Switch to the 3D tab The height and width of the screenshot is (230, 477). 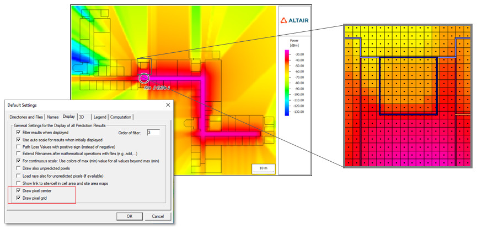(x=82, y=117)
